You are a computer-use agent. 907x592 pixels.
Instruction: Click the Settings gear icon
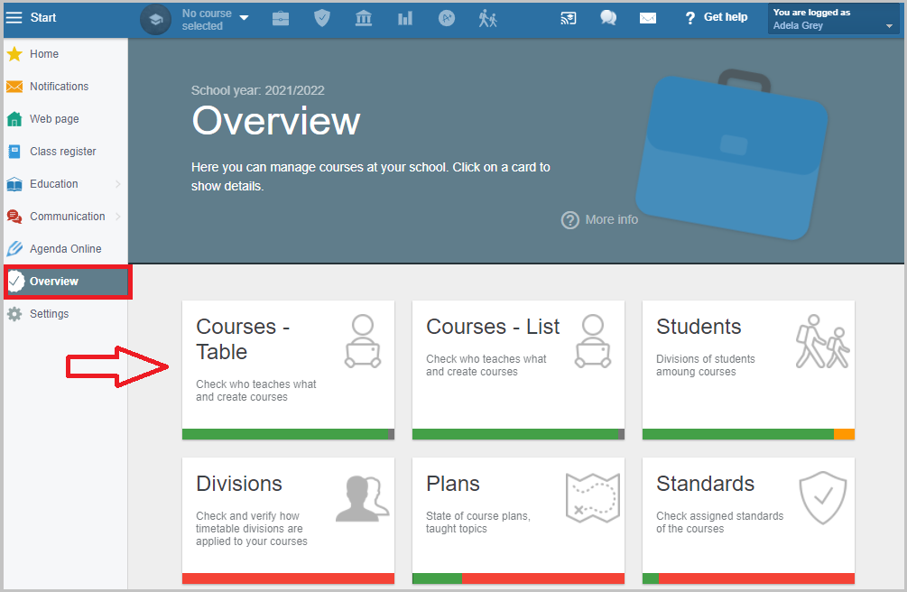click(14, 314)
